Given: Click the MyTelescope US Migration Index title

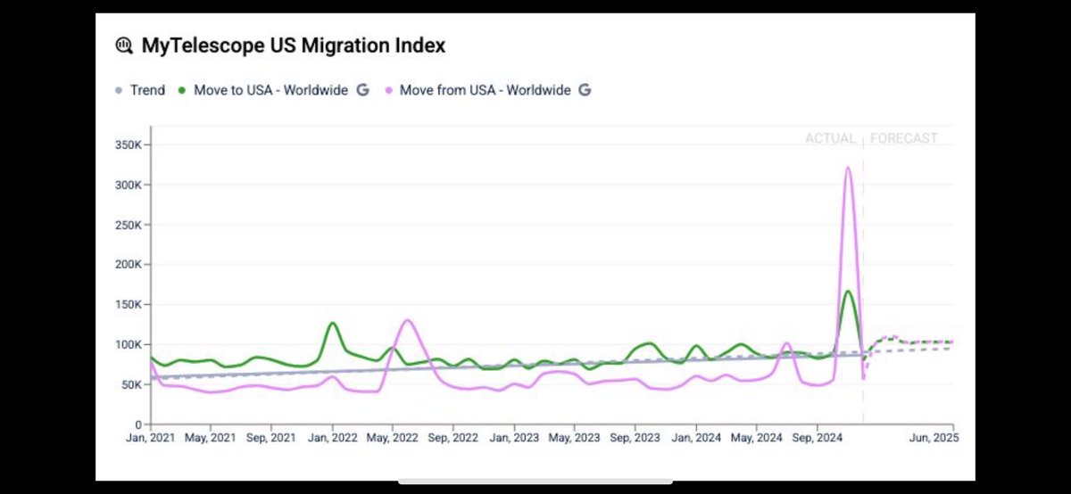Looking at the screenshot, I should [x=294, y=45].
